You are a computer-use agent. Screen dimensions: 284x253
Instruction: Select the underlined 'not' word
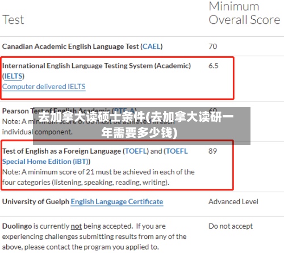[x=76, y=226]
